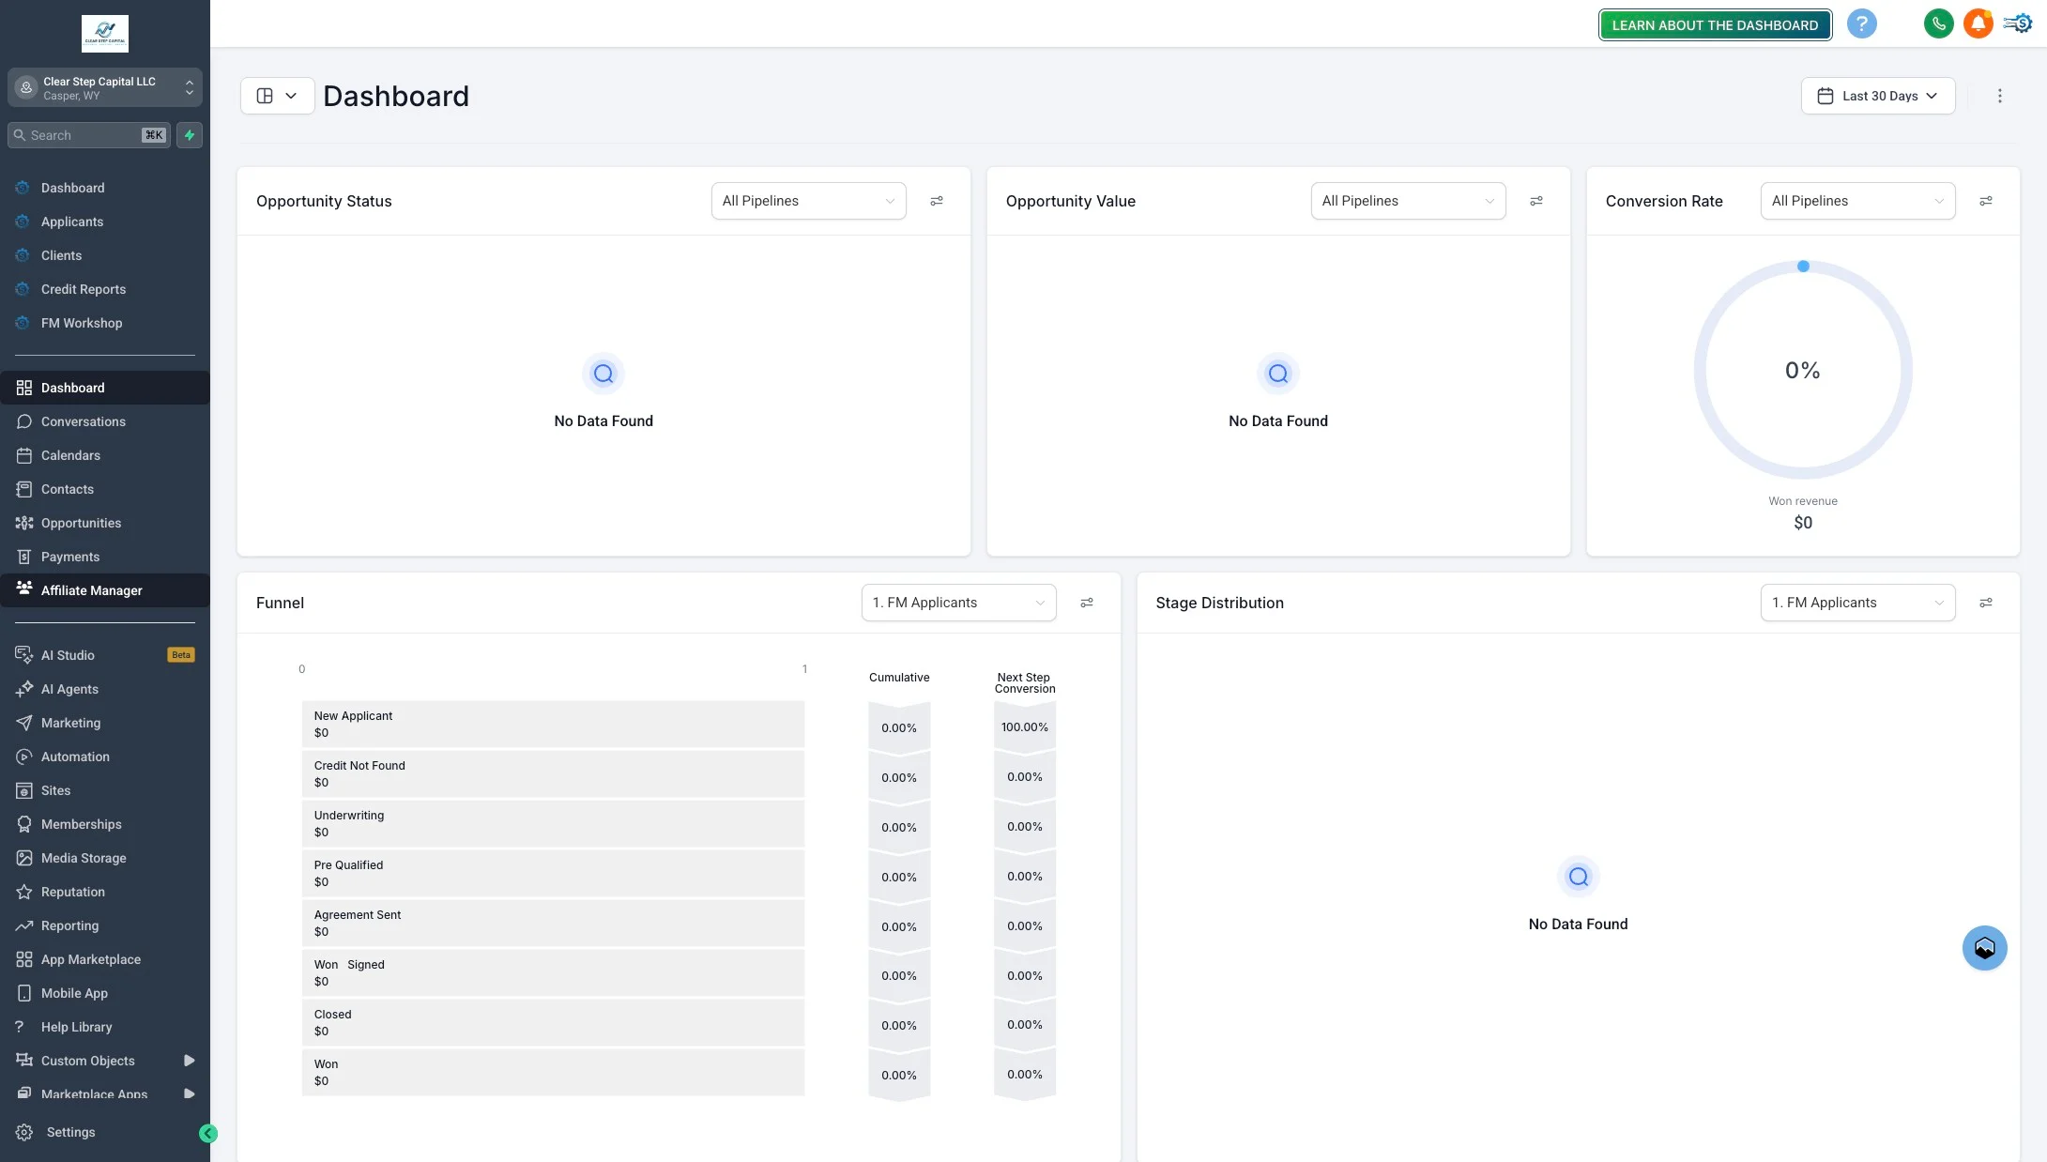Open Affiliate Manager in sidebar
Viewport: 2047px width, 1162px height.
point(105,590)
